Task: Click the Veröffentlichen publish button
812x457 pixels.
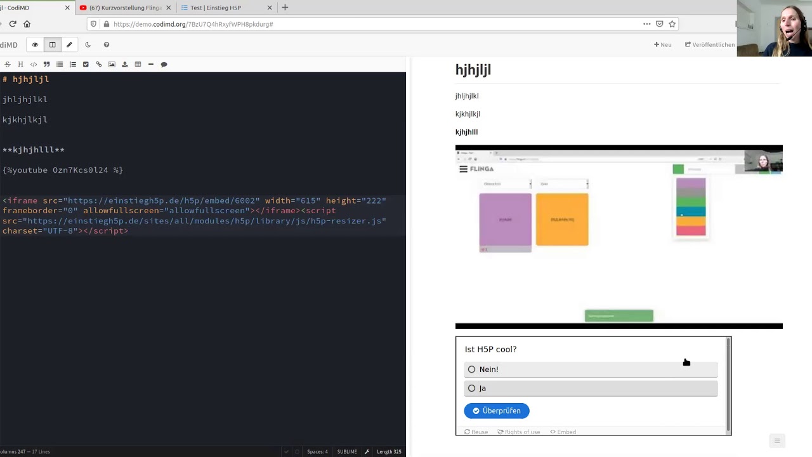Action: pyautogui.click(x=709, y=45)
